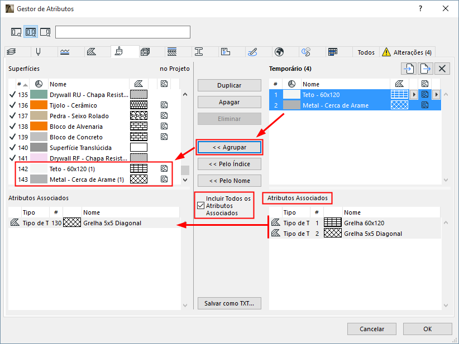
Task: Select the Bloco de Alvenaria row
Action: (x=94, y=126)
